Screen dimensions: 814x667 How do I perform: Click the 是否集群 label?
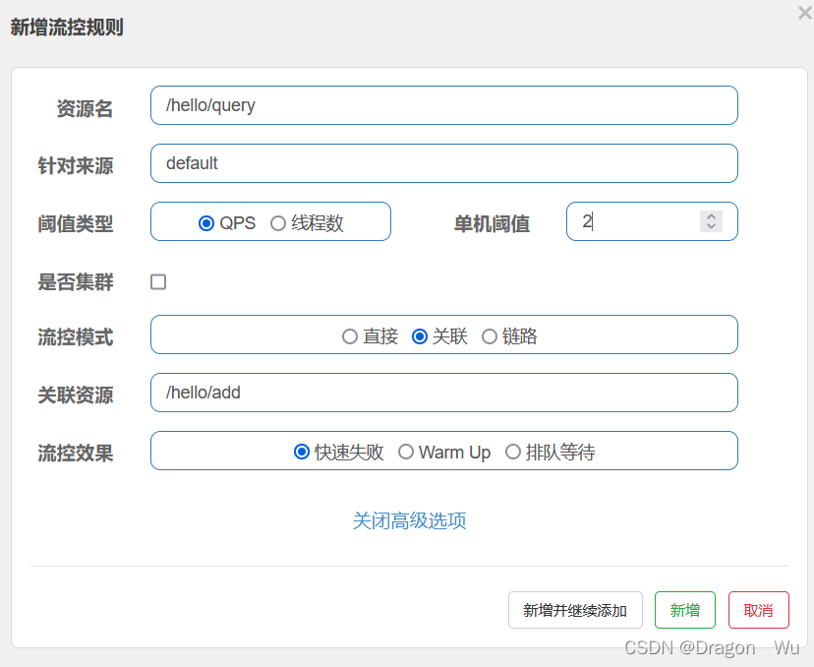tap(76, 282)
